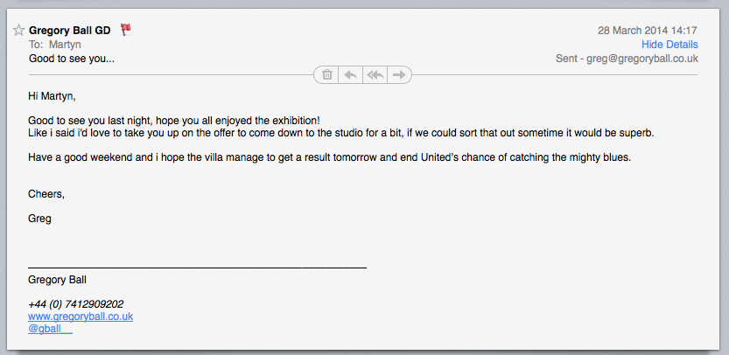Click the trash icon to delete message
Viewport: 729px width, 355px height.
326,75
